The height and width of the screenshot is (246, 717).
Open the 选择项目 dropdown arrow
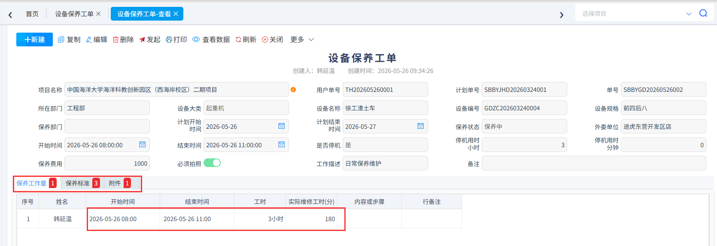click(x=689, y=14)
